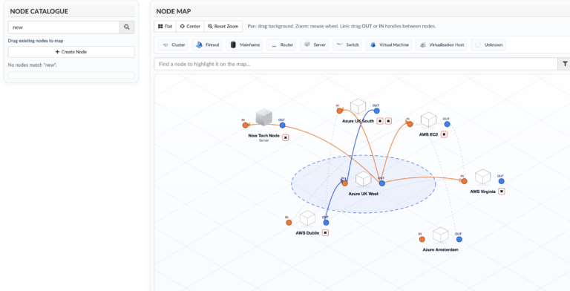Click the "Find a node to highlight" field

356,64
